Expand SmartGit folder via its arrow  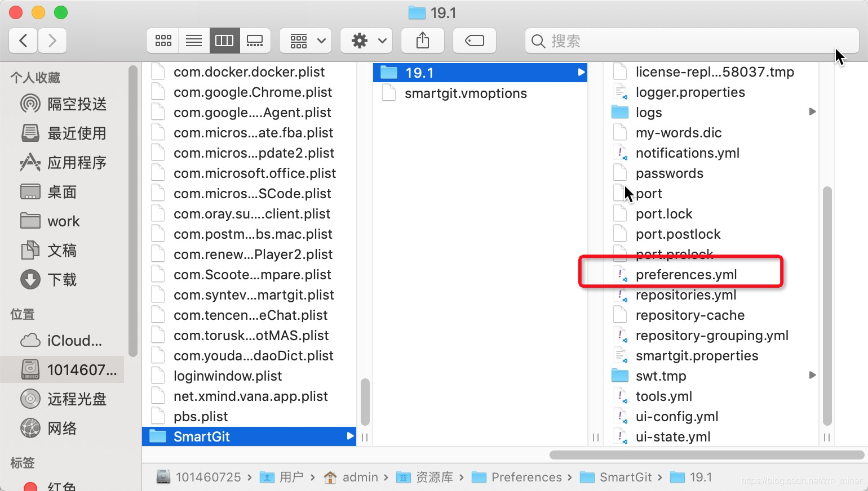(350, 436)
